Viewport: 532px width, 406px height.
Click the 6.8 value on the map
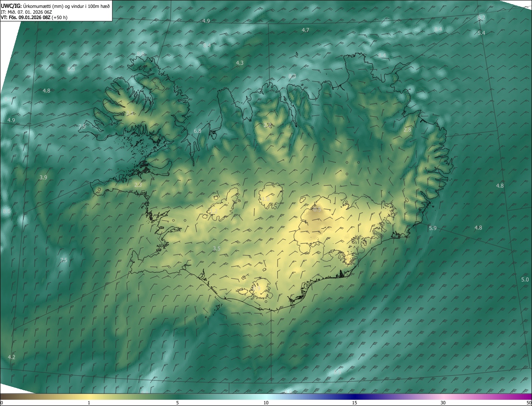(197, 131)
